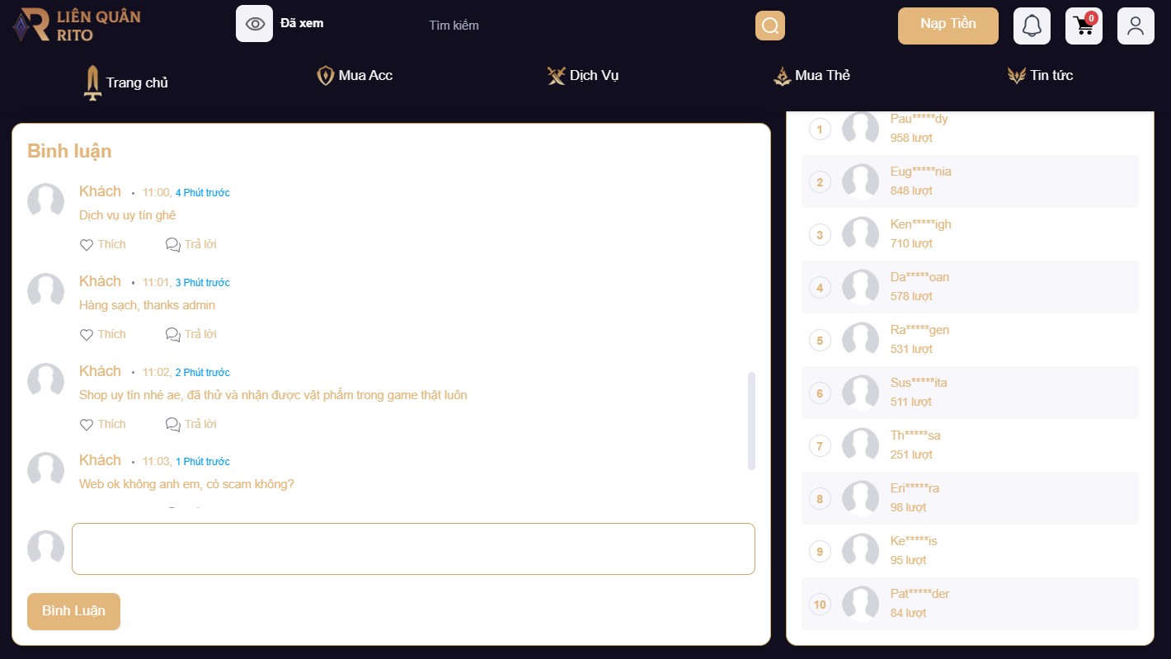Click the Nạp Tiền button
1171x659 pixels.
point(948,25)
